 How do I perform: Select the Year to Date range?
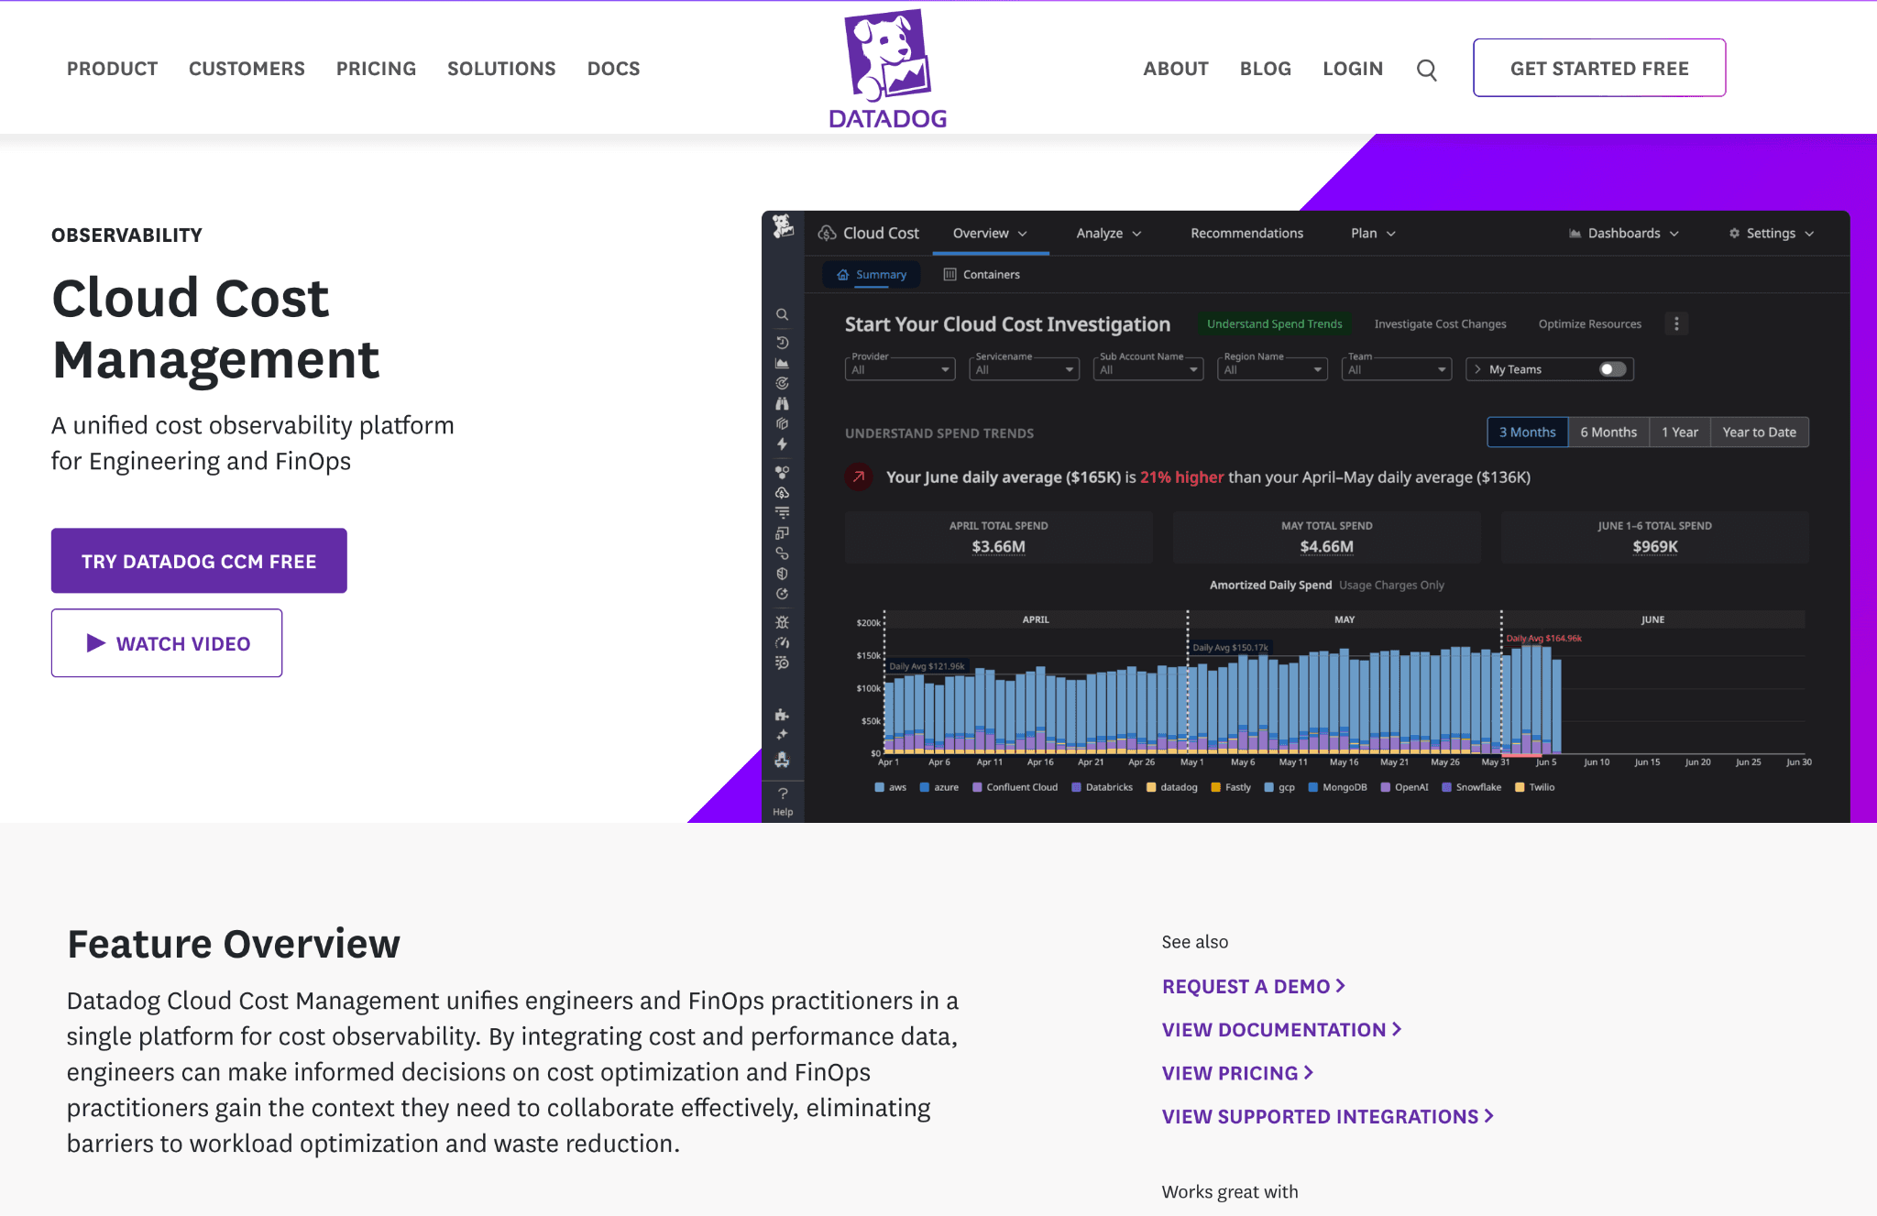pyautogui.click(x=1759, y=433)
